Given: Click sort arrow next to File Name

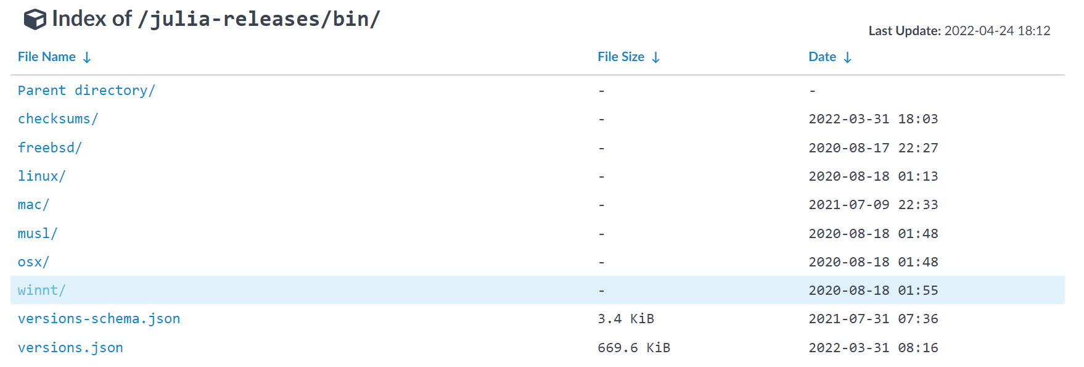Looking at the screenshot, I should point(87,57).
